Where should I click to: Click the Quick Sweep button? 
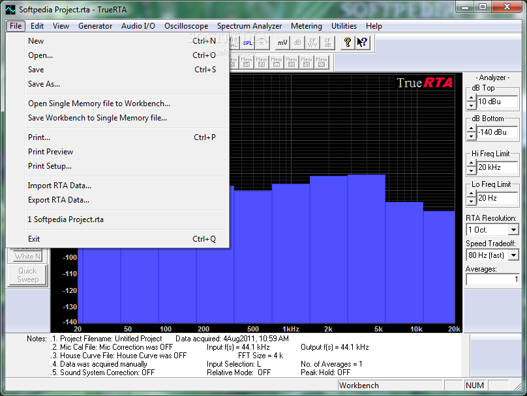point(28,276)
